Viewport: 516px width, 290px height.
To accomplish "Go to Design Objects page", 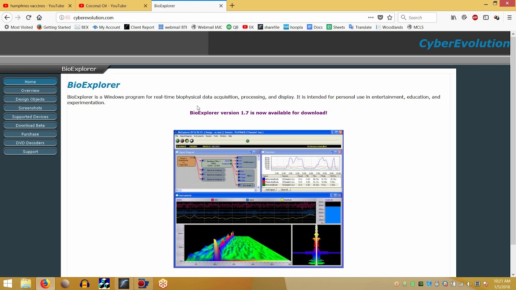I will tap(30, 99).
